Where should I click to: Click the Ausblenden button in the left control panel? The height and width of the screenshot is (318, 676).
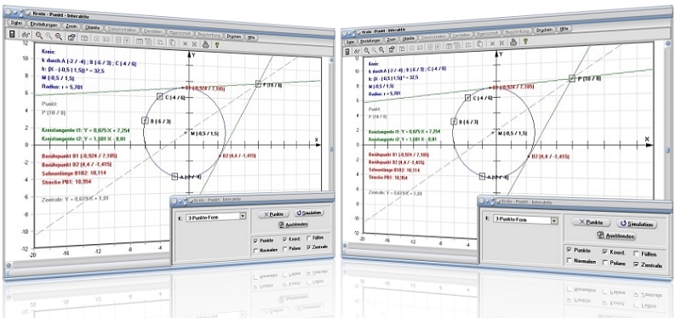point(293,224)
